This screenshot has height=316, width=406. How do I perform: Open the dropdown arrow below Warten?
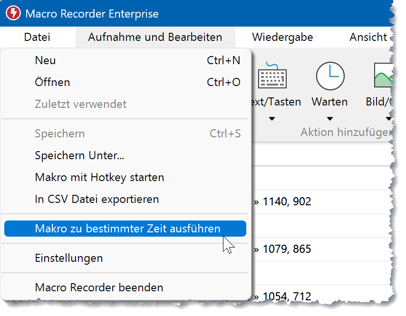[329, 119]
